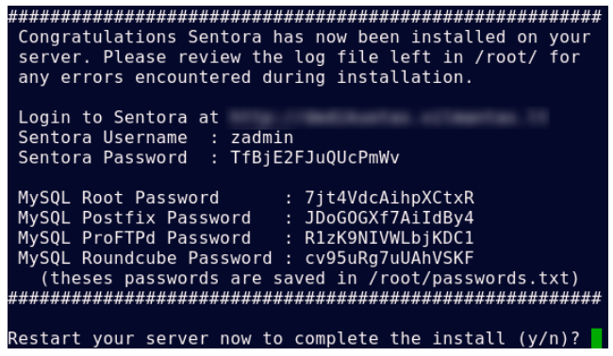613x356 pixels.
Task: Click the bottom hash border line
Action: (305, 299)
